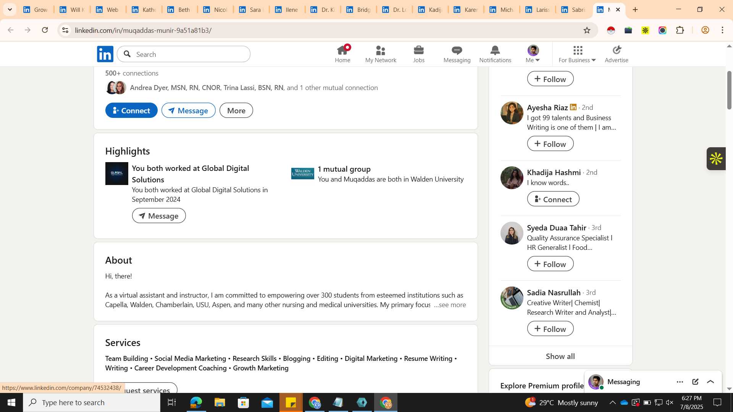Switch to the Will K browser tab
This screenshot has height=412, width=733.
[x=71, y=10]
